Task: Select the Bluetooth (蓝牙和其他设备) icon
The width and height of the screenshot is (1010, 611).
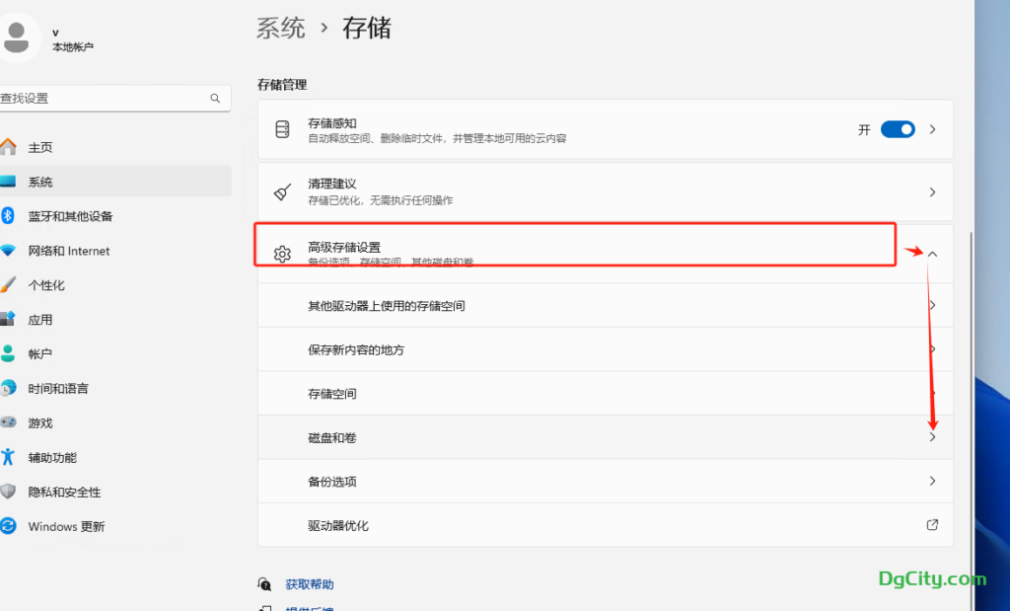Action: (x=7, y=216)
